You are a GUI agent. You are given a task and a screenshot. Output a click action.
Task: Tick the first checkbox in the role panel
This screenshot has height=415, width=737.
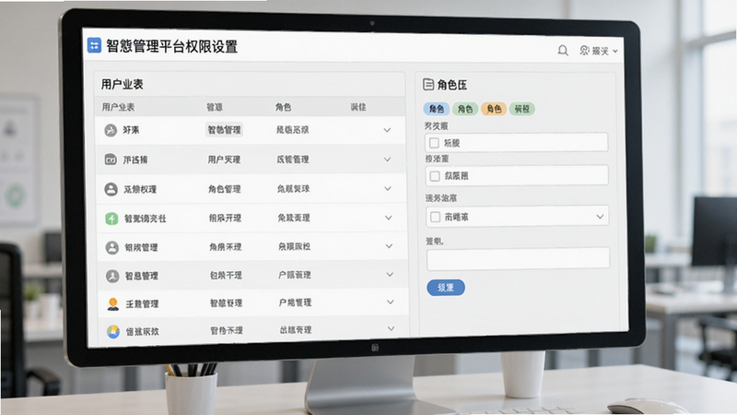coord(434,143)
